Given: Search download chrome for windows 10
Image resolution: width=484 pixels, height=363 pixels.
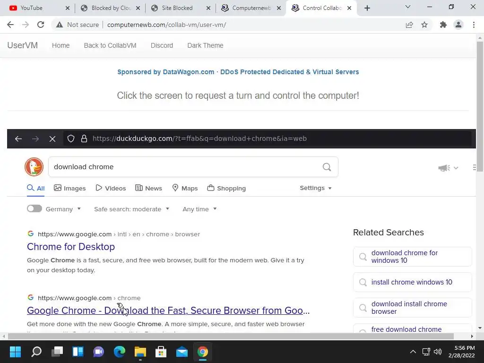Looking at the screenshot, I should (412, 257).
